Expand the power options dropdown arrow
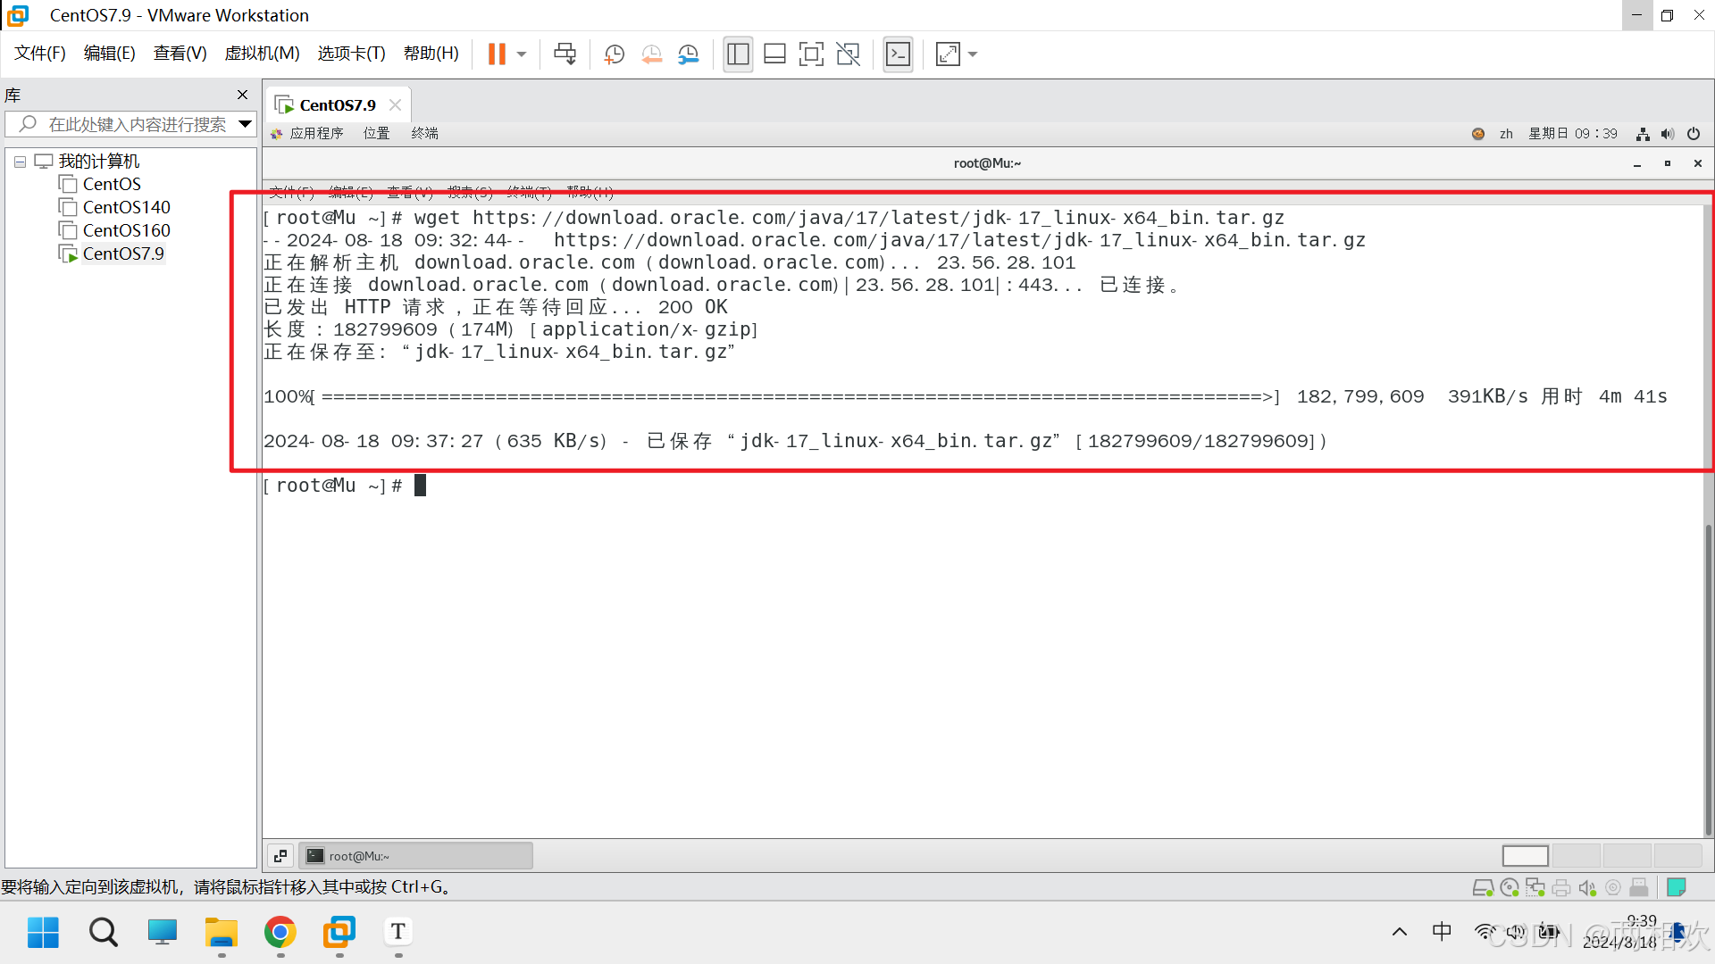The height and width of the screenshot is (964, 1715). point(522,54)
